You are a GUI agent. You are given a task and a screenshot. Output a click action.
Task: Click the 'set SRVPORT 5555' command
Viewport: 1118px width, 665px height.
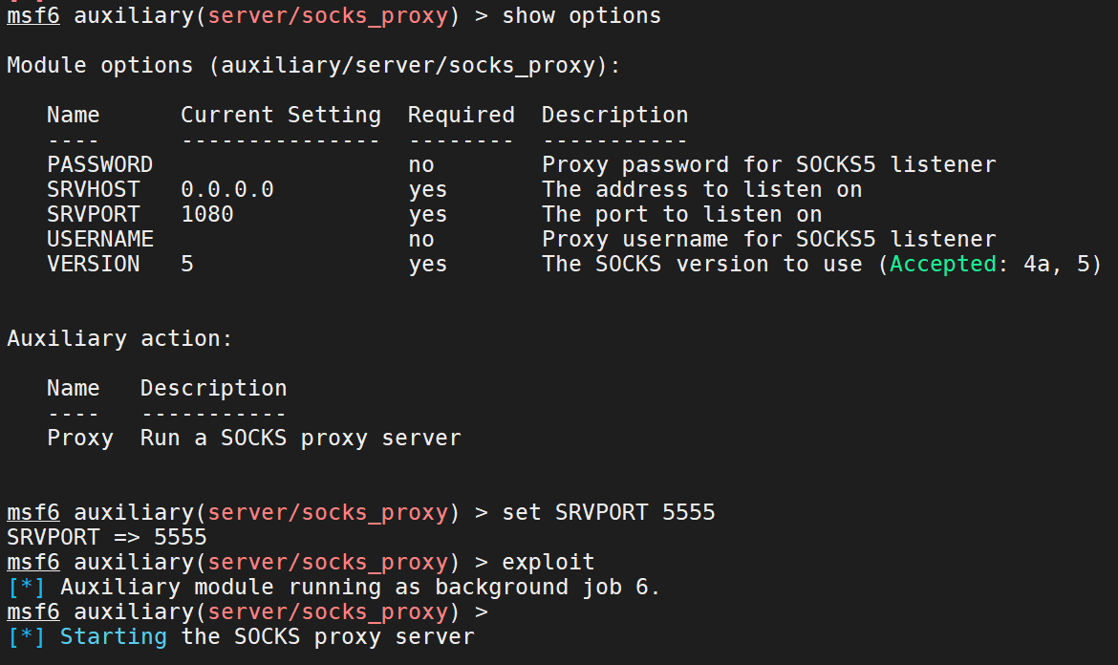tap(608, 512)
